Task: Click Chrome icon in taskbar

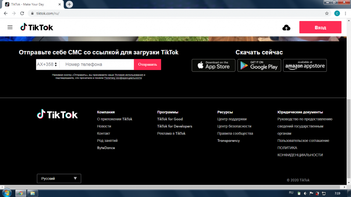Action: [21, 193]
